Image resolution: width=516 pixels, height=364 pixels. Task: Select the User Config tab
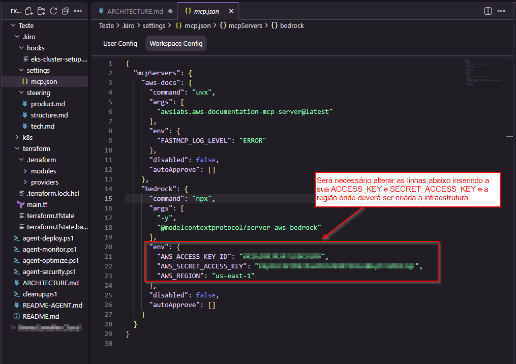[120, 44]
